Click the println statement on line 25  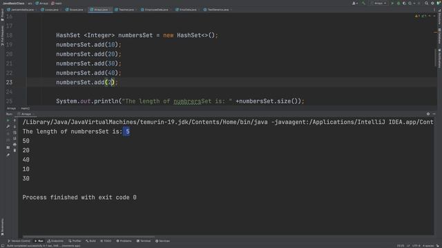click(180, 101)
